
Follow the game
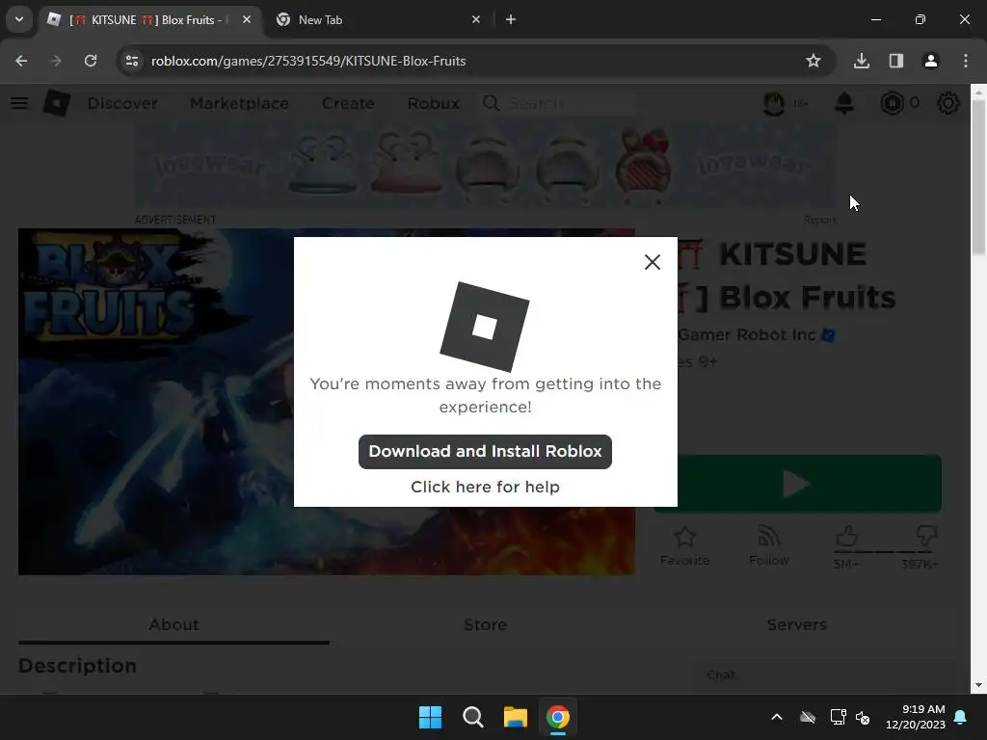768,545
